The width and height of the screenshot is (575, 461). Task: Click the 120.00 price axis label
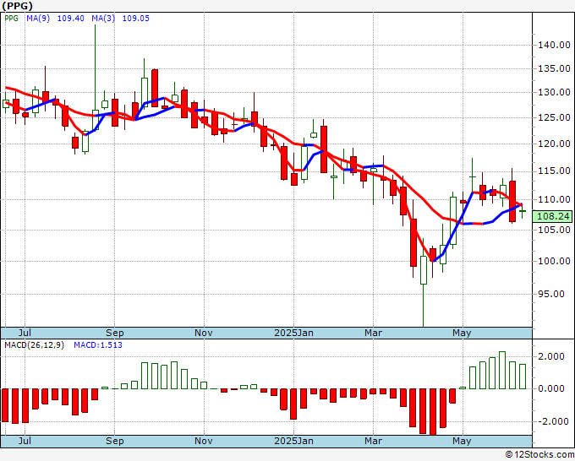pos(554,144)
